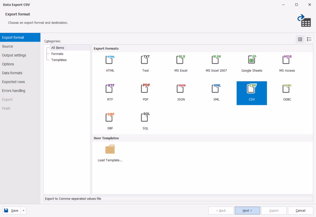This screenshot has height=217, width=316.
Task: Select the PDF export format
Action: (x=145, y=89)
